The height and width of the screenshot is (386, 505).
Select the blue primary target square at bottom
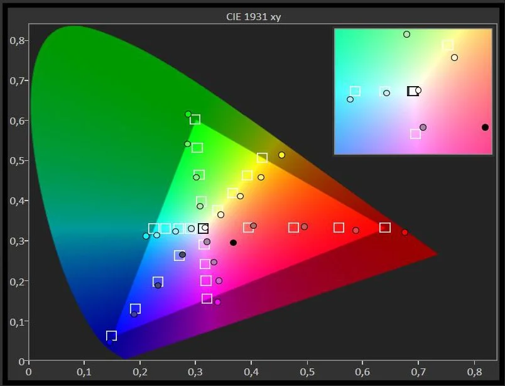coord(111,335)
